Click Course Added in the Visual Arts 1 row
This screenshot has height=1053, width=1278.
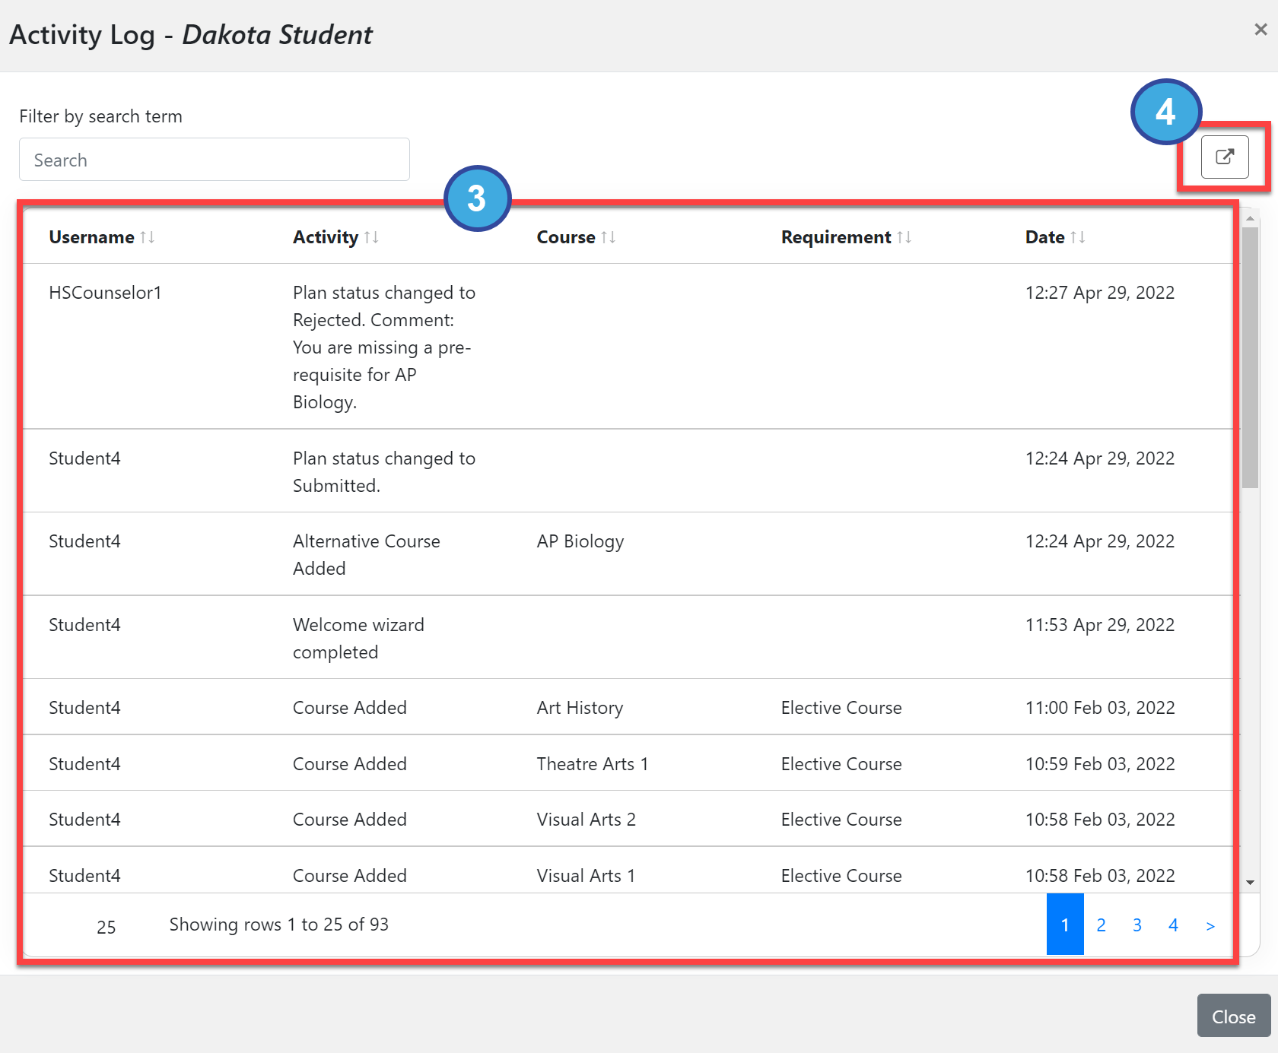(350, 876)
